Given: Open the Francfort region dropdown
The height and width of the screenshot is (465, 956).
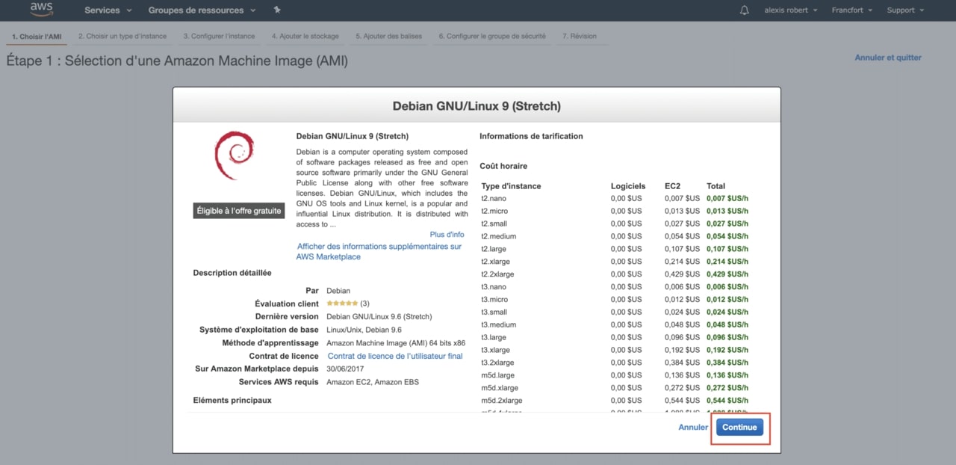Looking at the screenshot, I should [851, 10].
